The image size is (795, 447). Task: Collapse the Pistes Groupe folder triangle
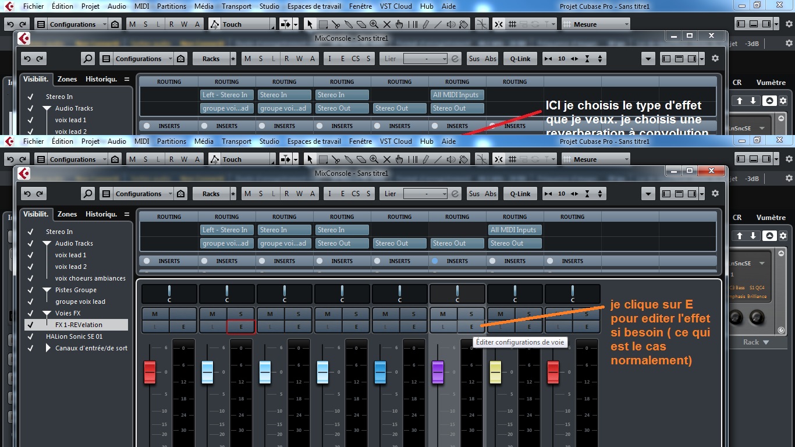[x=47, y=290]
